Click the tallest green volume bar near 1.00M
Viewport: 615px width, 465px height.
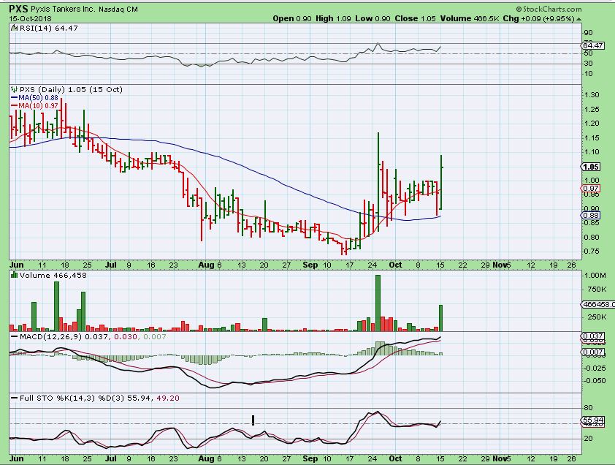pyautogui.click(x=378, y=303)
